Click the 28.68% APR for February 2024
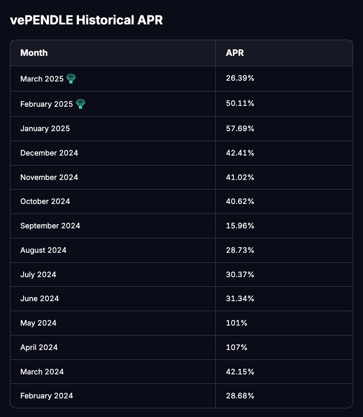 click(x=240, y=396)
